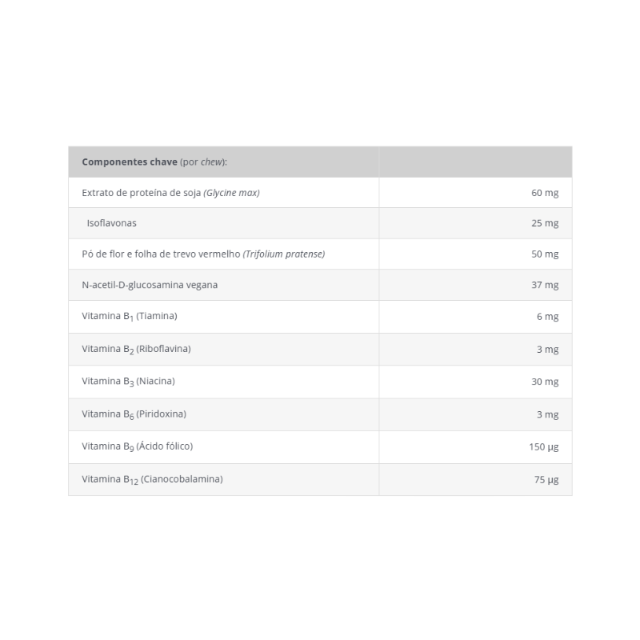The image size is (640, 640).
Task: Click 'Vitamina B9 (Ácido fólico)' label
Action: 137,446
